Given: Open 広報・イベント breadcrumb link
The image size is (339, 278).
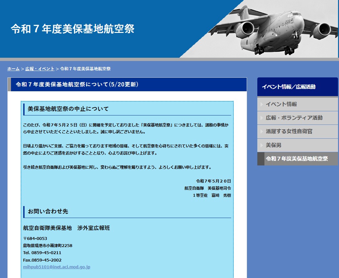Looking at the screenshot, I should (x=40, y=69).
